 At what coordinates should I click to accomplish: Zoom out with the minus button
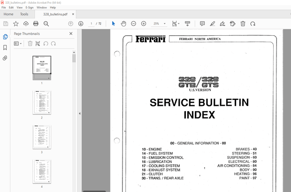[133, 24]
